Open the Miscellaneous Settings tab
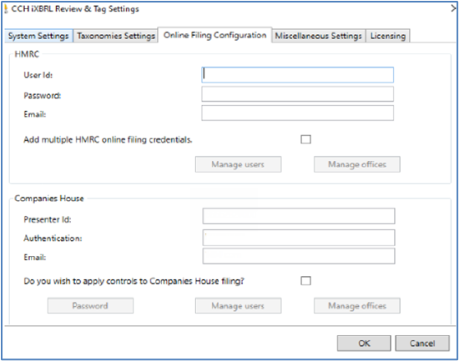 click(x=318, y=36)
